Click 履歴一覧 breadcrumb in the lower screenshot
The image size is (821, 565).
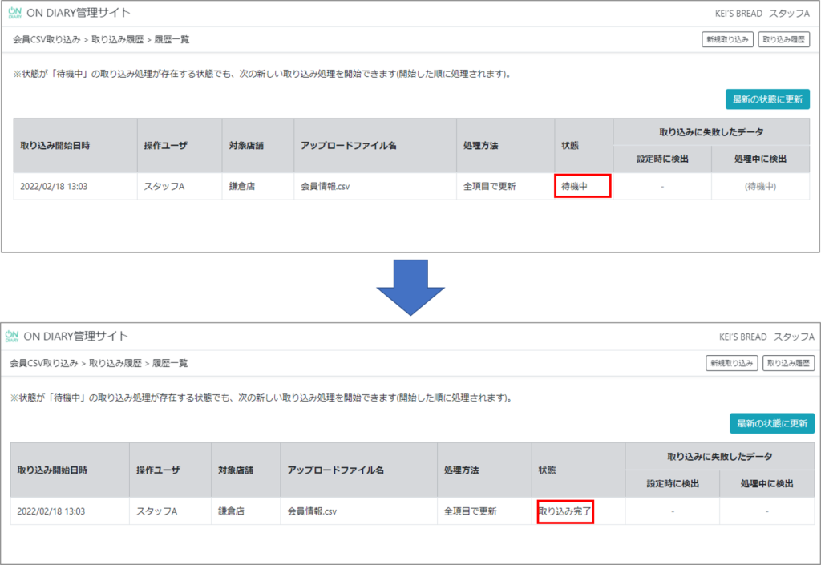170,363
